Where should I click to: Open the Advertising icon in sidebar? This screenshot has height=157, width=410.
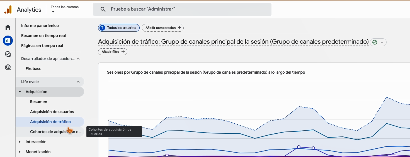8,67
